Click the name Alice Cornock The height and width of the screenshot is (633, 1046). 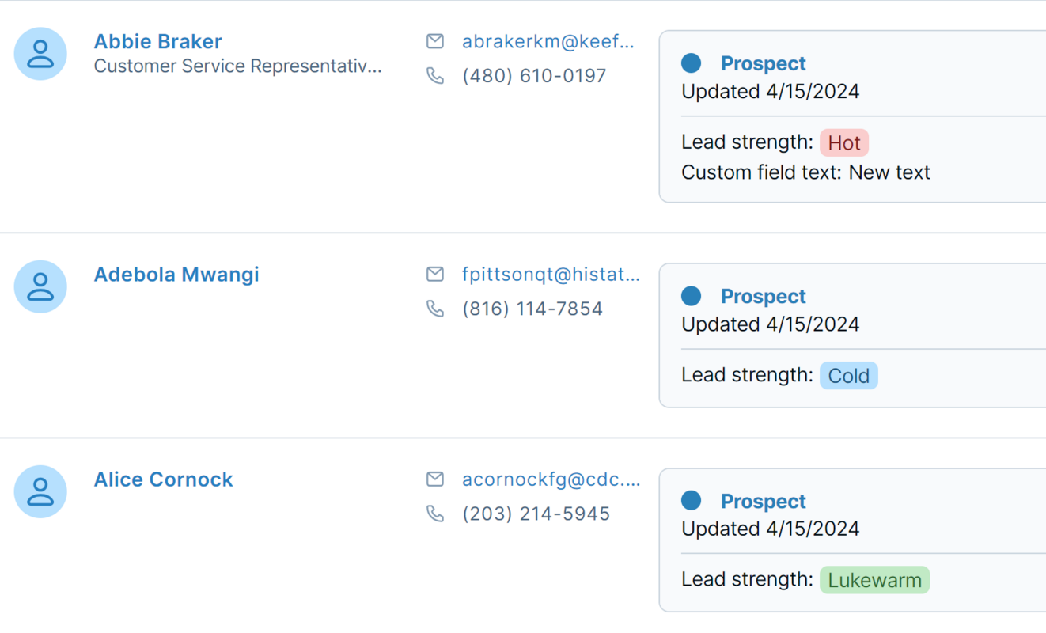tap(163, 479)
